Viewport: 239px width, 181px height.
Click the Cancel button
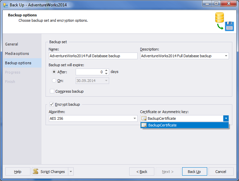click(x=221, y=172)
